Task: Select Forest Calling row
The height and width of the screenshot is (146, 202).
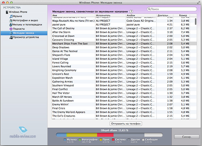Action: pos(124,63)
